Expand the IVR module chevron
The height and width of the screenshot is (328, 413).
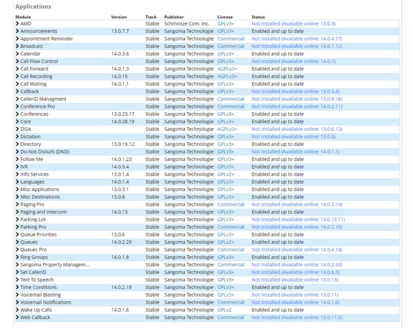click(x=17, y=167)
